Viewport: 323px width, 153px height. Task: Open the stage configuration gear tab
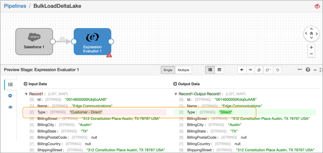point(10,96)
